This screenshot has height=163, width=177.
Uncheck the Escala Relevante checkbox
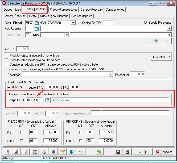tap(146, 23)
